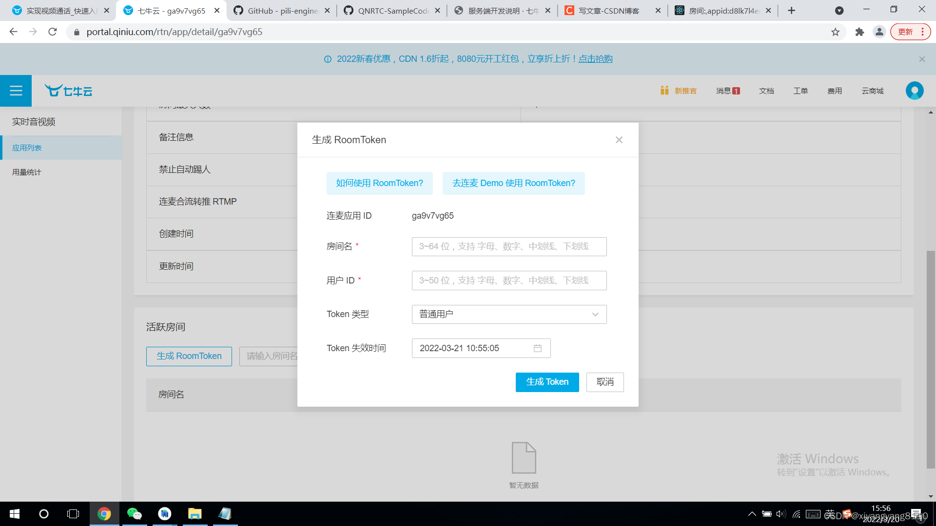Open the user avatar menu
This screenshot has width=936, height=526.
click(x=915, y=91)
